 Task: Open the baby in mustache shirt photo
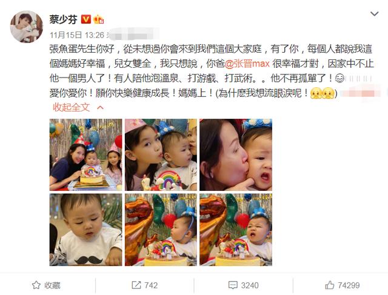tap(85, 230)
